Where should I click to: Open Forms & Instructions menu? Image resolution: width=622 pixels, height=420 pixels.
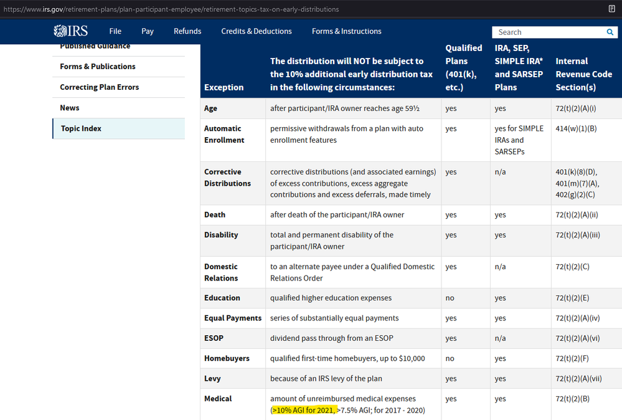[x=346, y=31]
